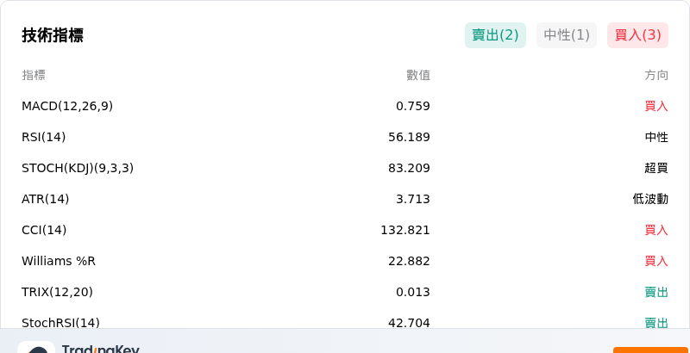690x353 pixels.
Task: Click the 指標 column header
Action: coord(34,76)
